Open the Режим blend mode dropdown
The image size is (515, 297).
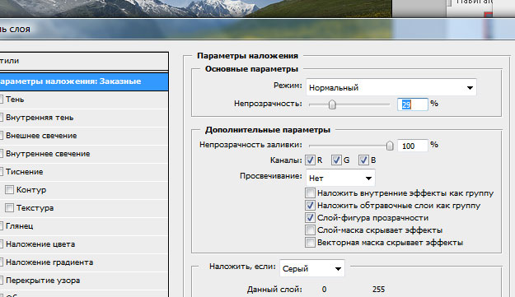point(391,87)
